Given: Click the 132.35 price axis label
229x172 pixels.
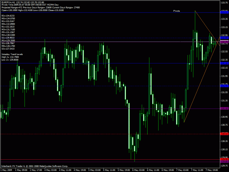Looking at the screenshot, I should [x=224, y=60].
